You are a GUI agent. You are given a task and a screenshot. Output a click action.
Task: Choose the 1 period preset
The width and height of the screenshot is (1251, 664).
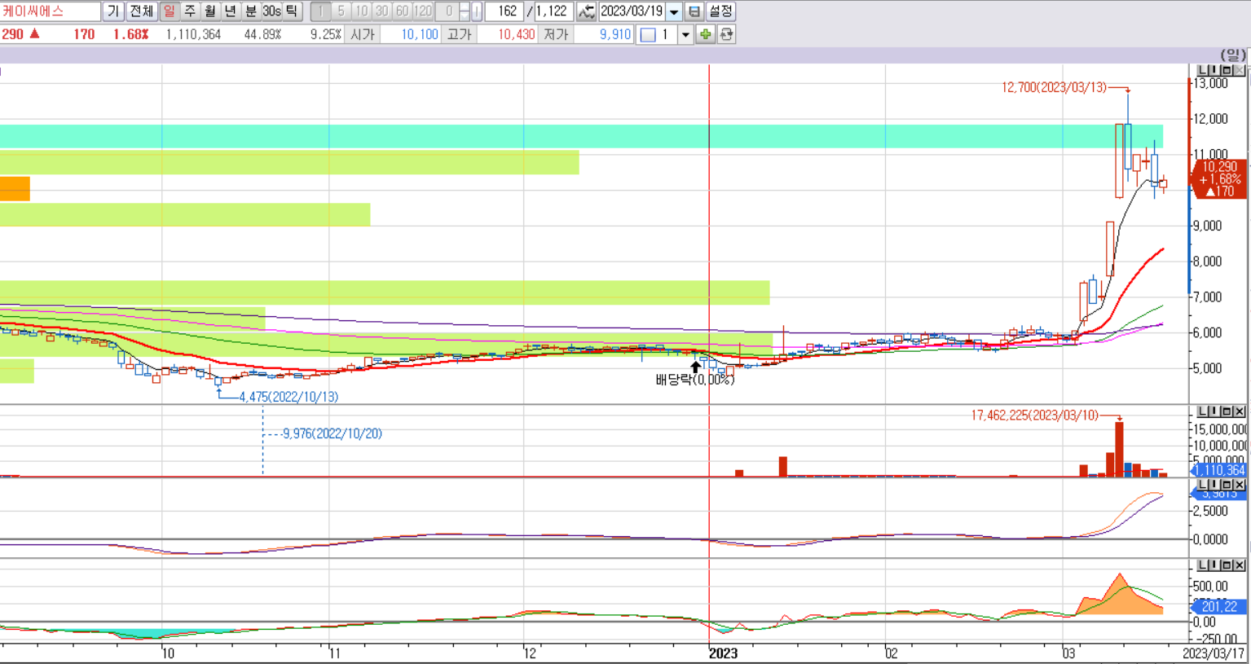pyautogui.click(x=320, y=11)
